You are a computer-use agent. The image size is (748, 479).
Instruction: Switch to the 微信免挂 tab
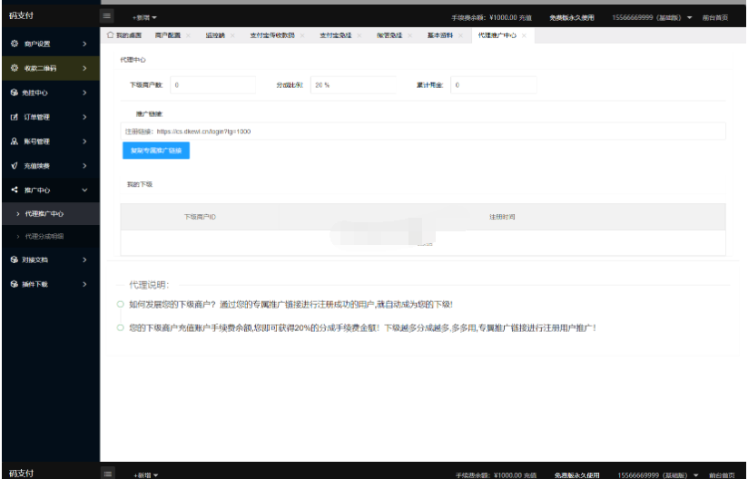[x=389, y=35]
